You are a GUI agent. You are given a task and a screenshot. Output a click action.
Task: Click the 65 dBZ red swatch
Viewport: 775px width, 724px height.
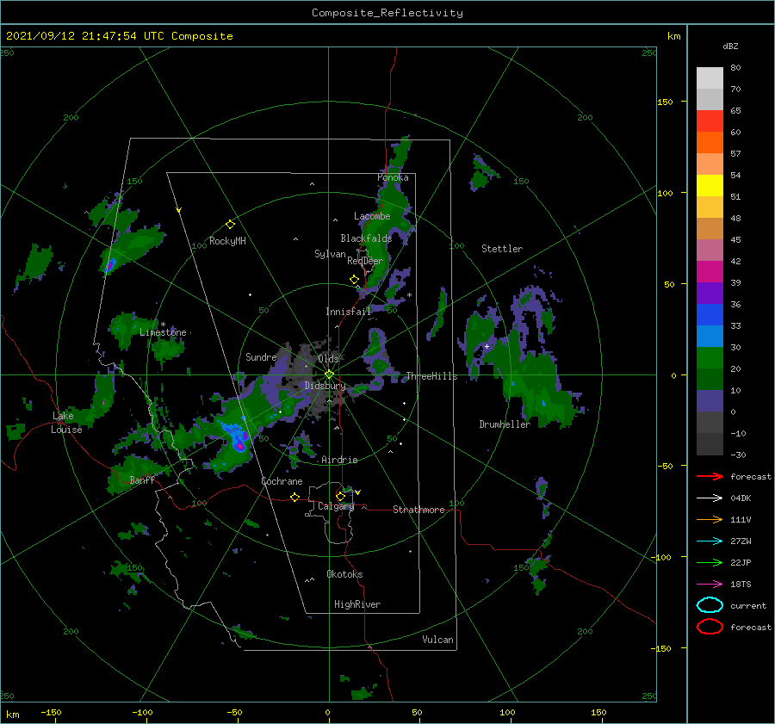[710, 121]
